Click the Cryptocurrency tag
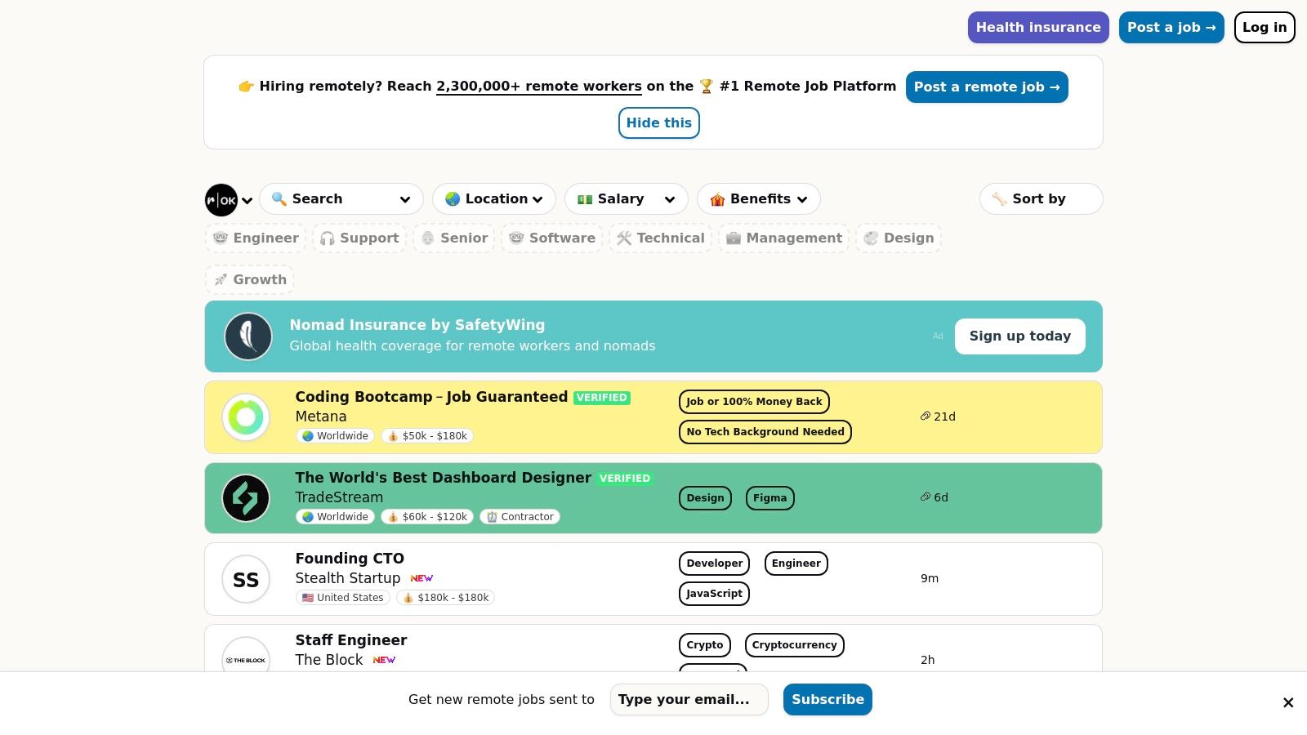Image resolution: width=1307 pixels, height=735 pixels. pyautogui.click(x=794, y=645)
